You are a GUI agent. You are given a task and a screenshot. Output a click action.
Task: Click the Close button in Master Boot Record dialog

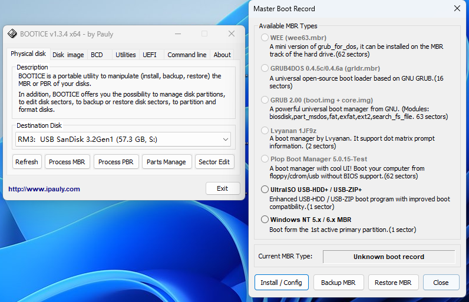441,283
